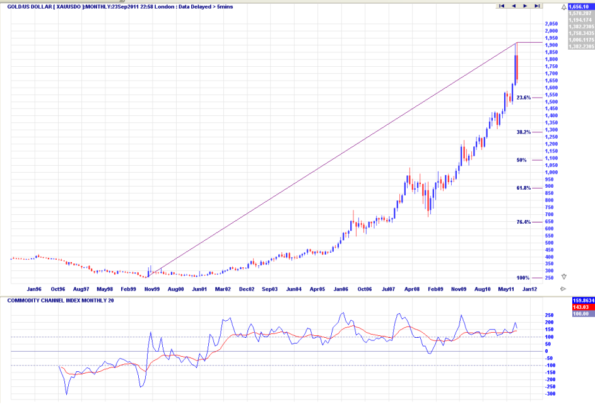Viewport: 595px width, 404px height.
Task: Click the red 143.03 CCI average value
Action: point(583,307)
